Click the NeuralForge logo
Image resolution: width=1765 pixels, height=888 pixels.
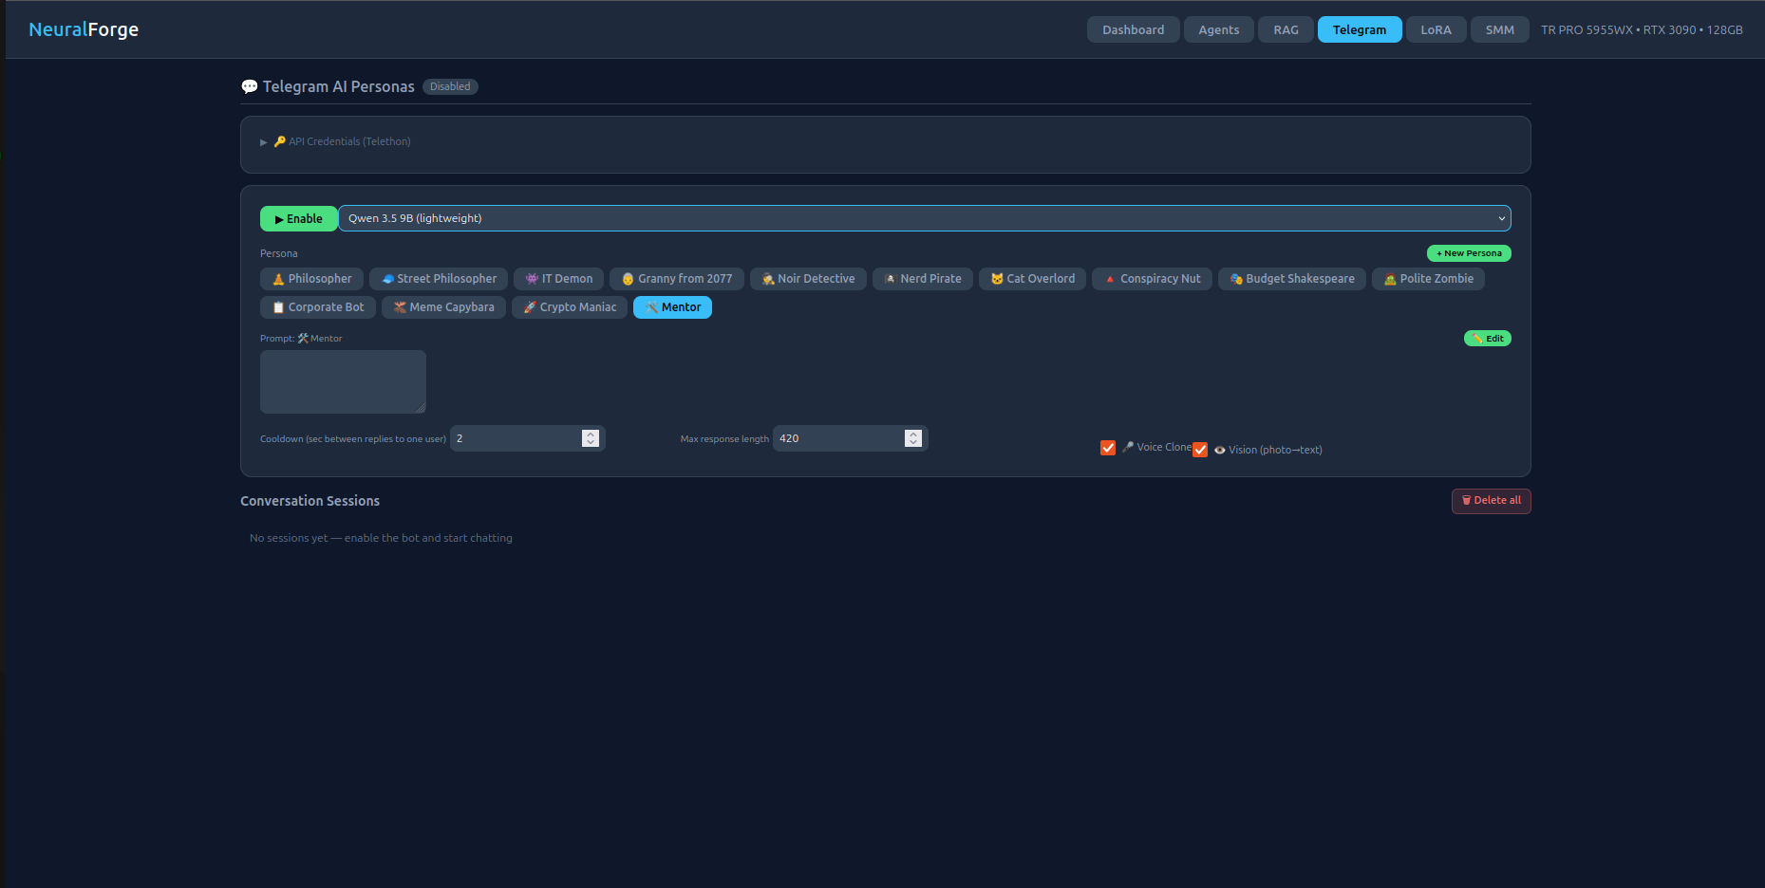click(x=84, y=29)
